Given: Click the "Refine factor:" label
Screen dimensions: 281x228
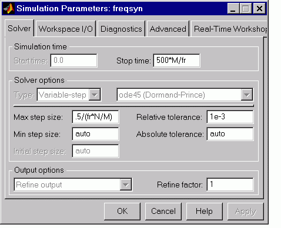Looking at the screenshot, I should tap(180, 185).
